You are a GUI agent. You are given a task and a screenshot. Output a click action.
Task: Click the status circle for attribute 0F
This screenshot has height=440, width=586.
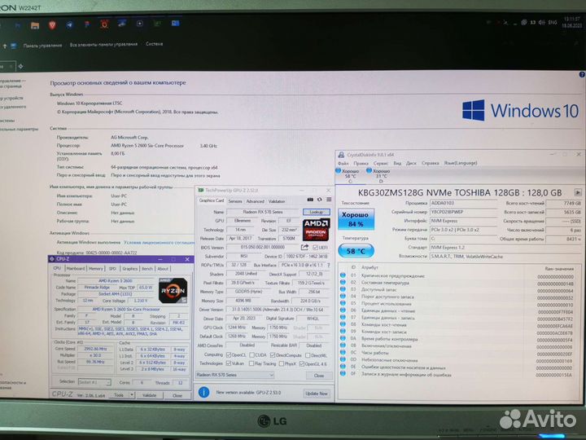click(x=343, y=374)
